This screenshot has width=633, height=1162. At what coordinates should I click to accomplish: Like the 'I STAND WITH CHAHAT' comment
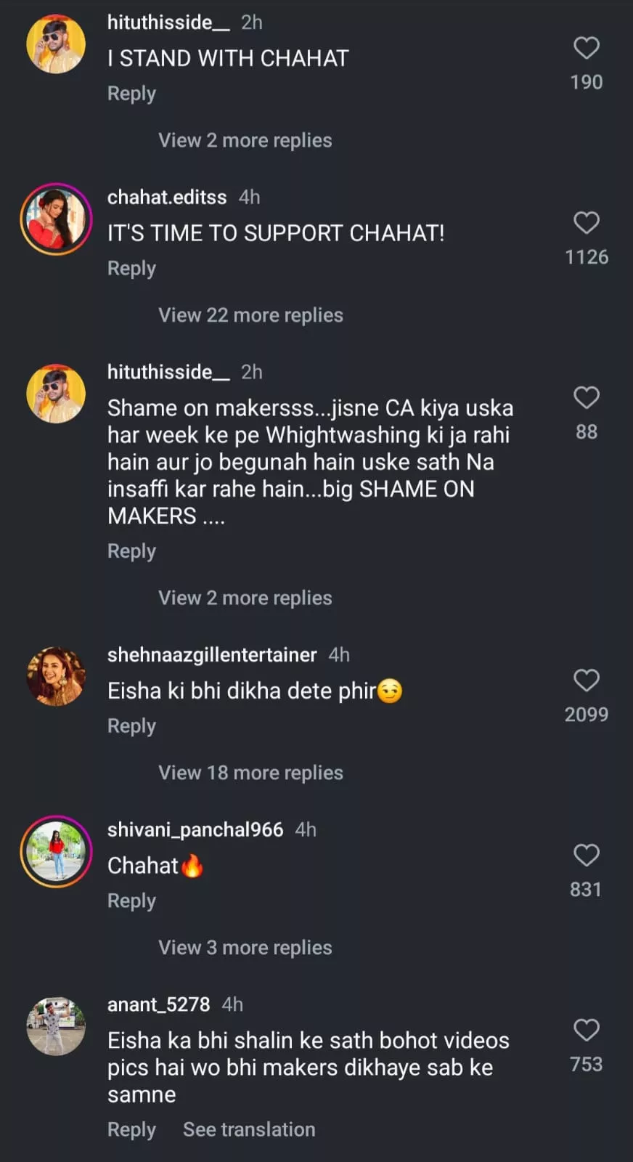pos(586,49)
